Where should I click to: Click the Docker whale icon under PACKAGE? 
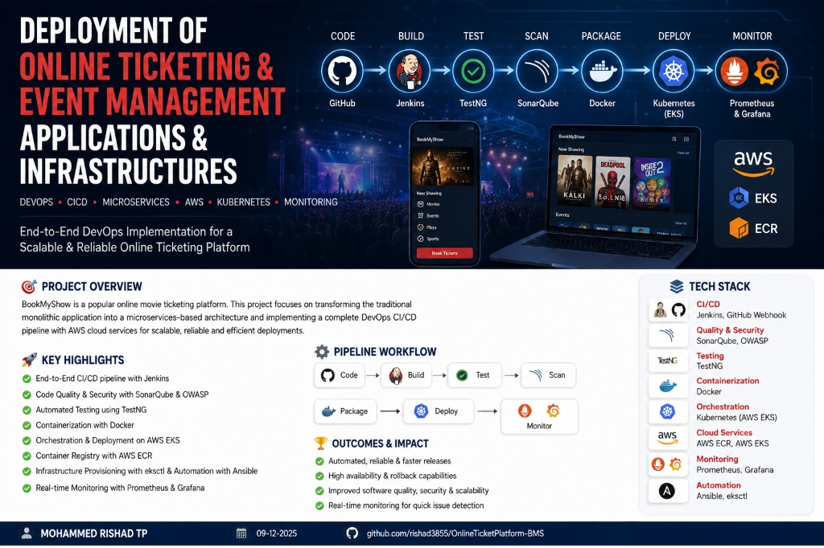(x=602, y=71)
